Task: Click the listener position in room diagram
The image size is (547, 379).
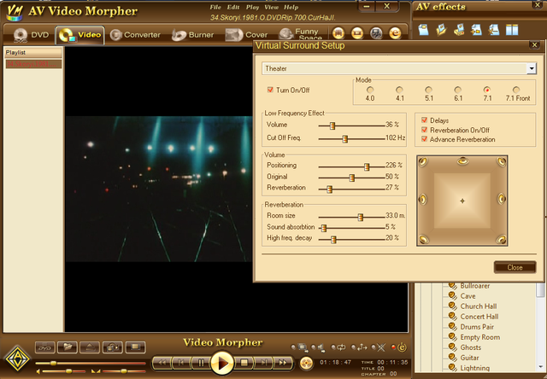Action: click(x=462, y=201)
